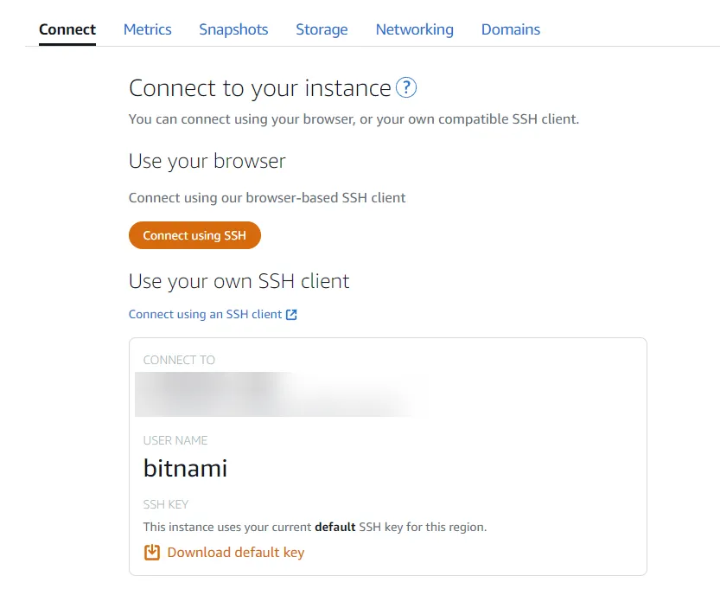Click the Use your own SSH client heading

pyautogui.click(x=239, y=281)
